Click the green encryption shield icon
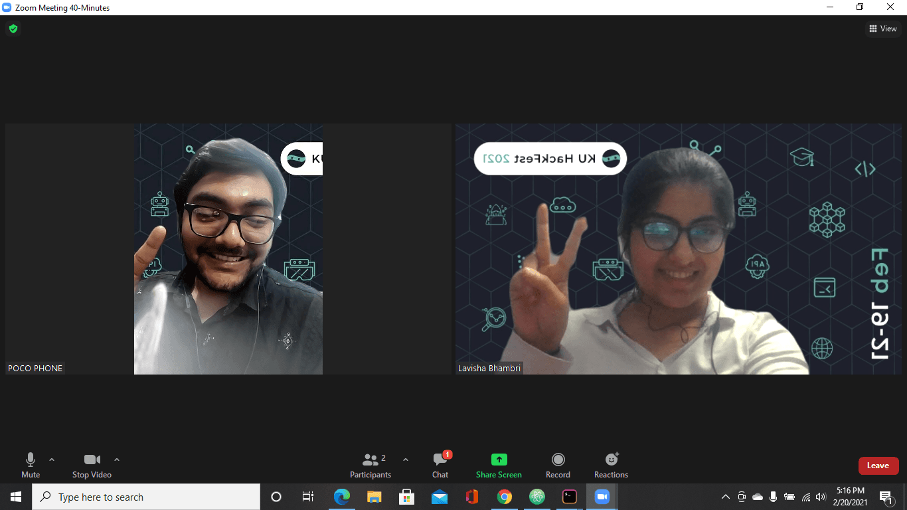907x510 pixels. [13, 29]
